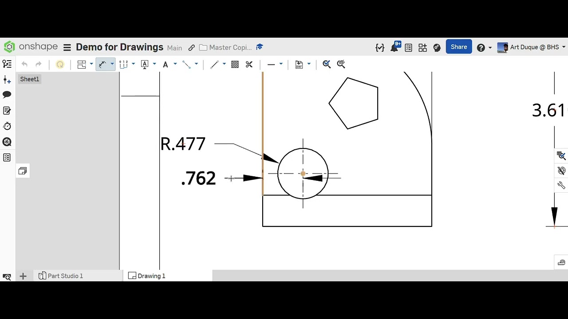The width and height of the screenshot is (568, 319).
Task: Expand the note text dropdown arrow
Action: [175, 64]
